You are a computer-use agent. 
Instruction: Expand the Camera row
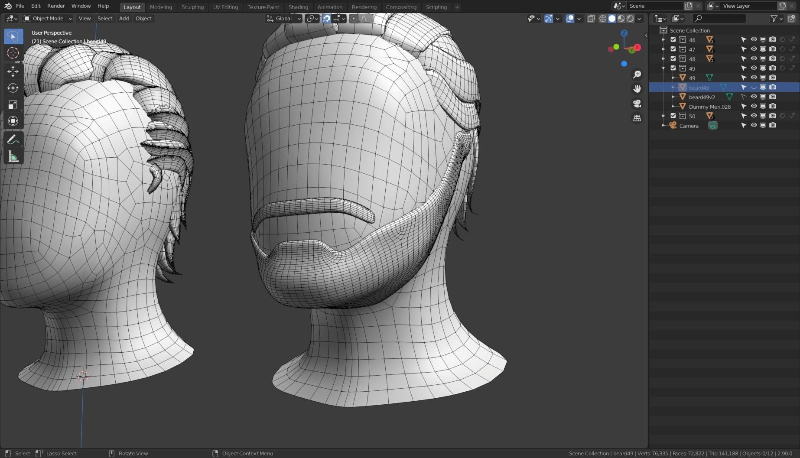663,125
